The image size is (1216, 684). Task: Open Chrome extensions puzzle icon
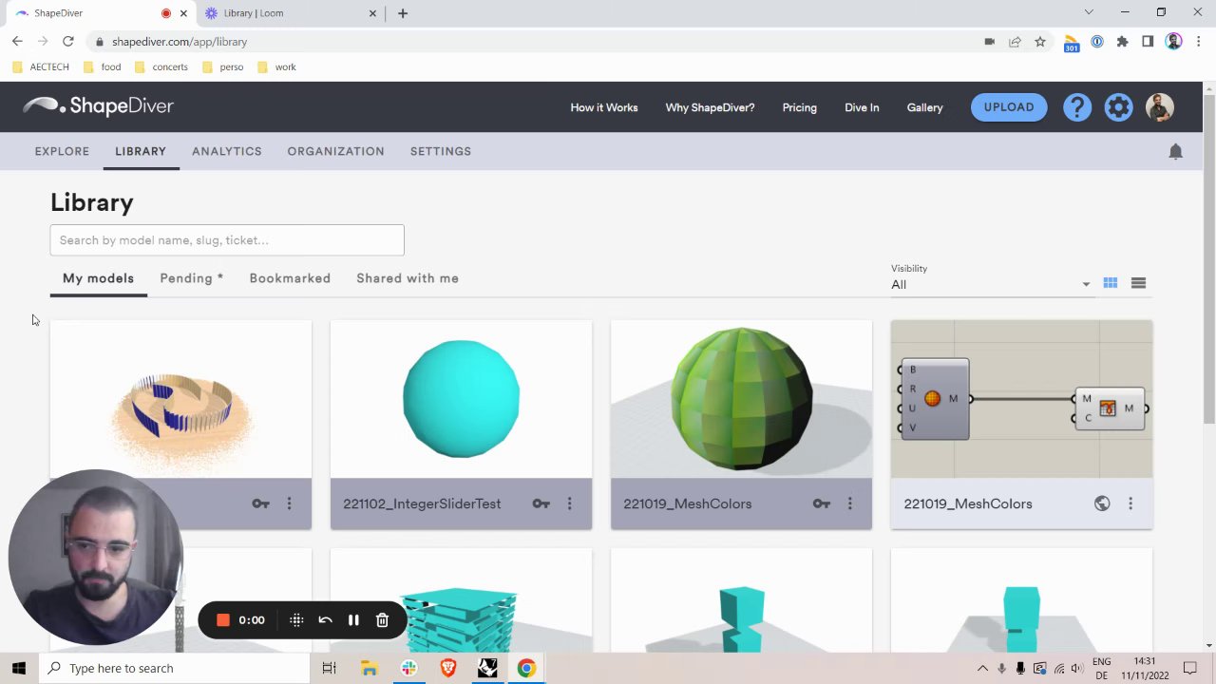(1122, 42)
